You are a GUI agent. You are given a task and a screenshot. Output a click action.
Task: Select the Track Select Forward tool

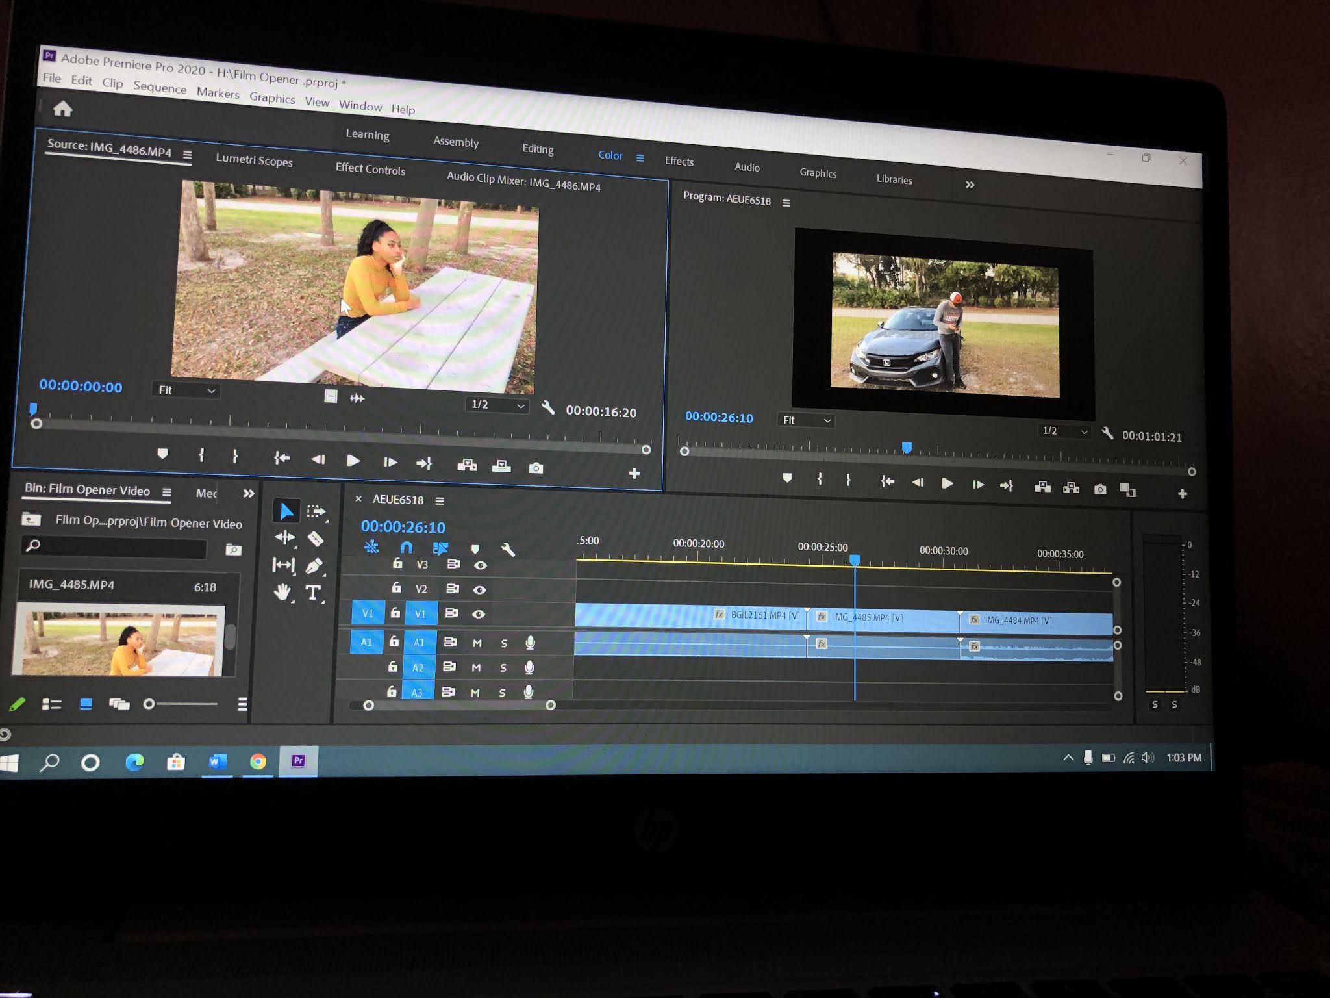tap(316, 512)
